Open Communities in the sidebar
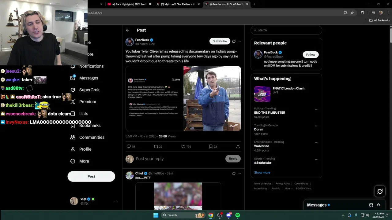 click(87, 137)
